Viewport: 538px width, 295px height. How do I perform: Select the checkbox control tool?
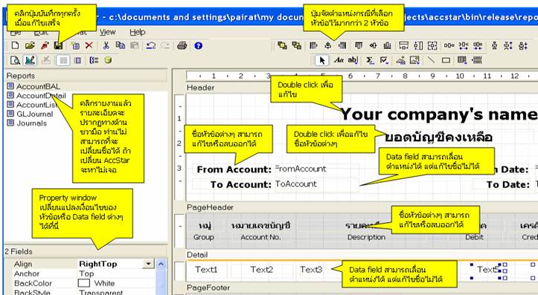tap(384, 61)
